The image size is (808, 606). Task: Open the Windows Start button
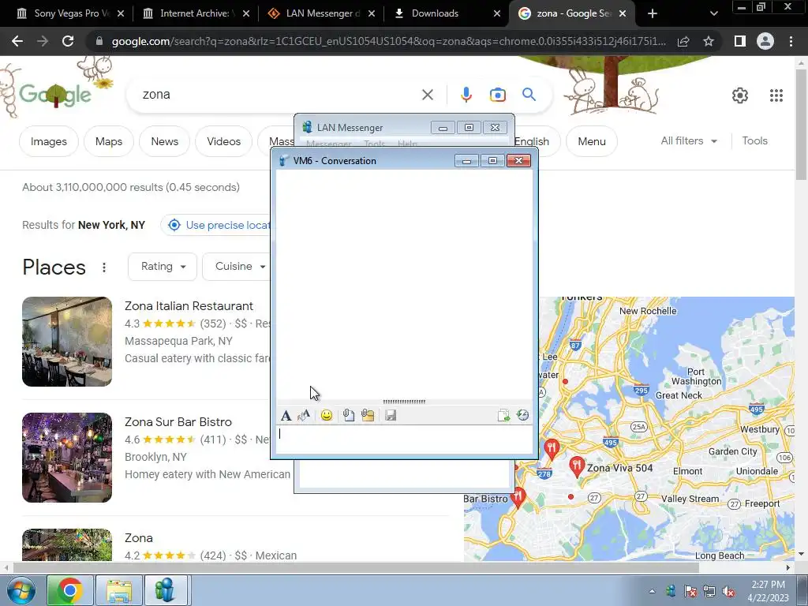[x=21, y=590]
